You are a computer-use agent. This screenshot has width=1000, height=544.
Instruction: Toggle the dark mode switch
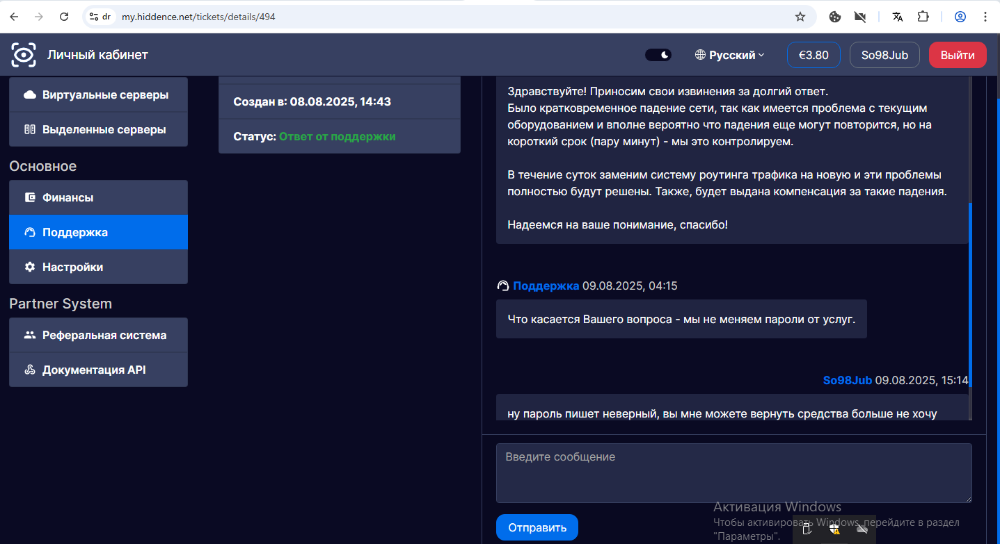coord(658,55)
